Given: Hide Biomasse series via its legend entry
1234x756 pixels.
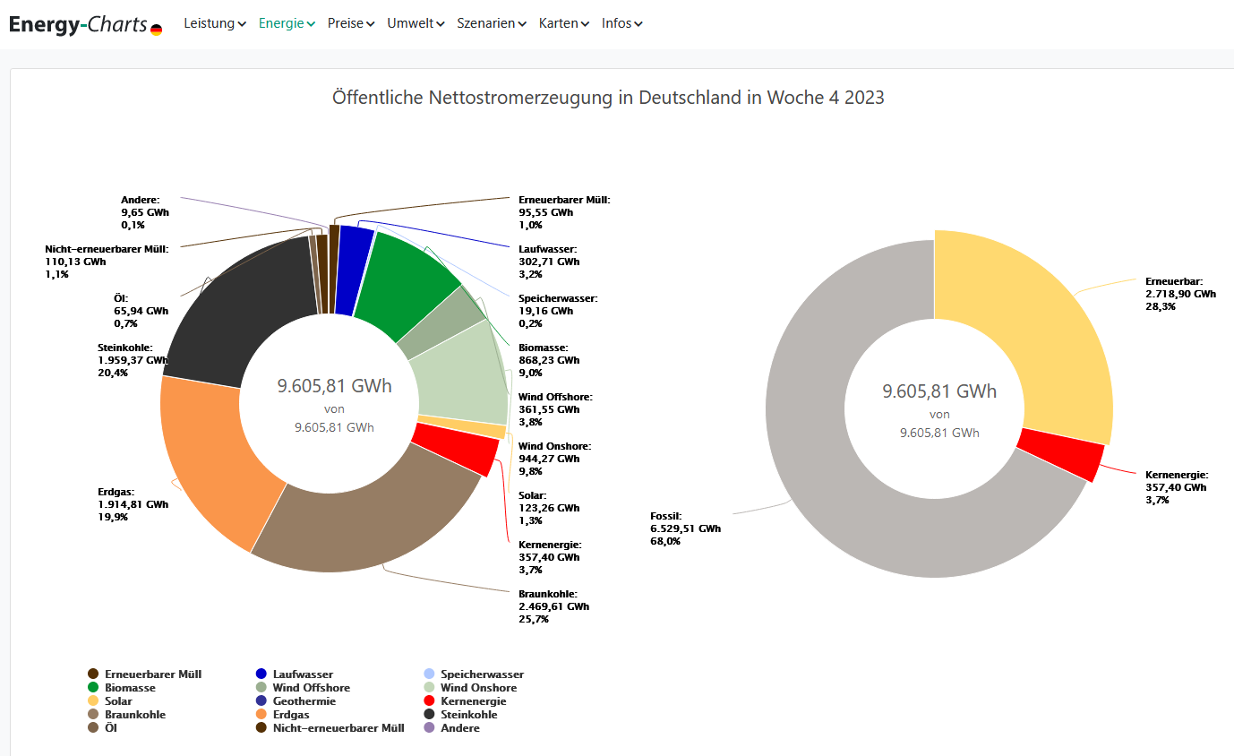Looking at the screenshot, I should coord(121,687).
